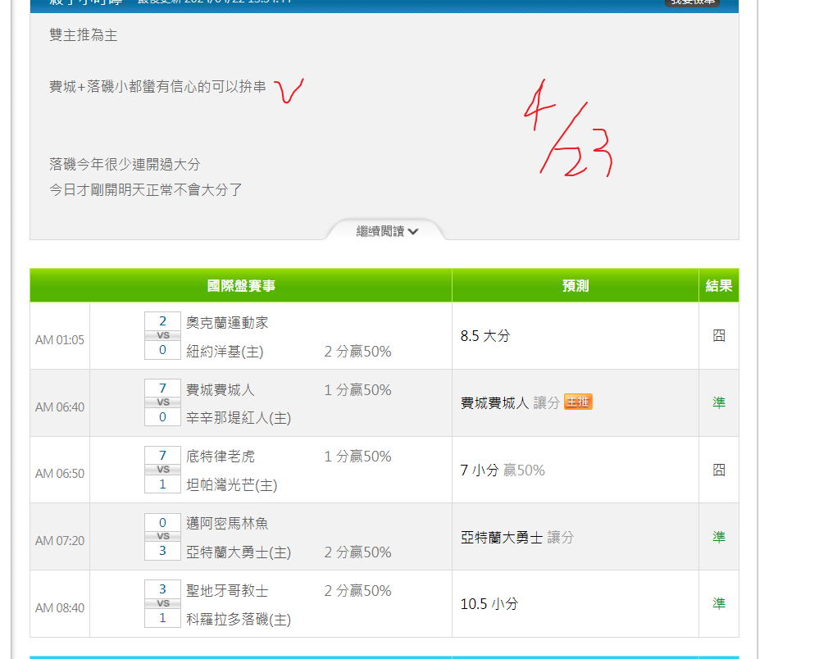Click the 10.5 小分 prediction
Viewport: 828px width, 659px height.
(489, 604)
